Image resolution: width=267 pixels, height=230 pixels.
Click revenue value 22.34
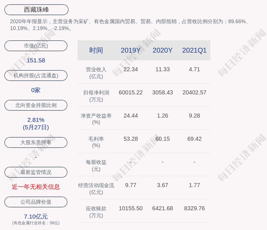[x=131, y=70]
